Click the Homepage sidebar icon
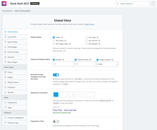 click(x=5, y=47)
